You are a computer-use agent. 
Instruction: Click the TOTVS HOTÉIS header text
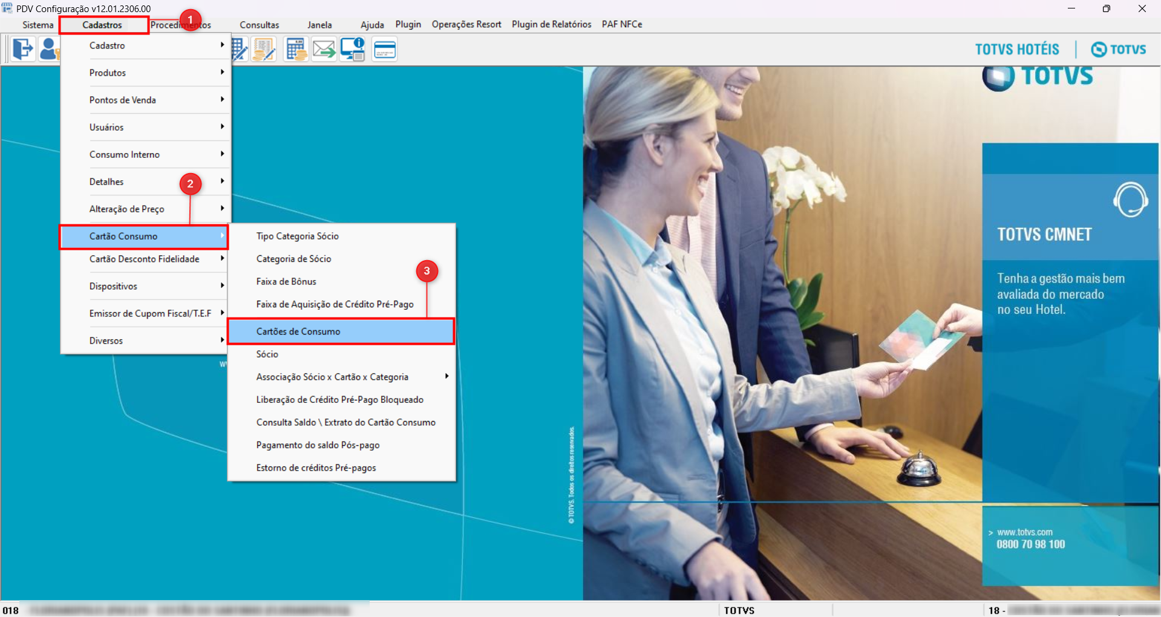pos(1017,49)
